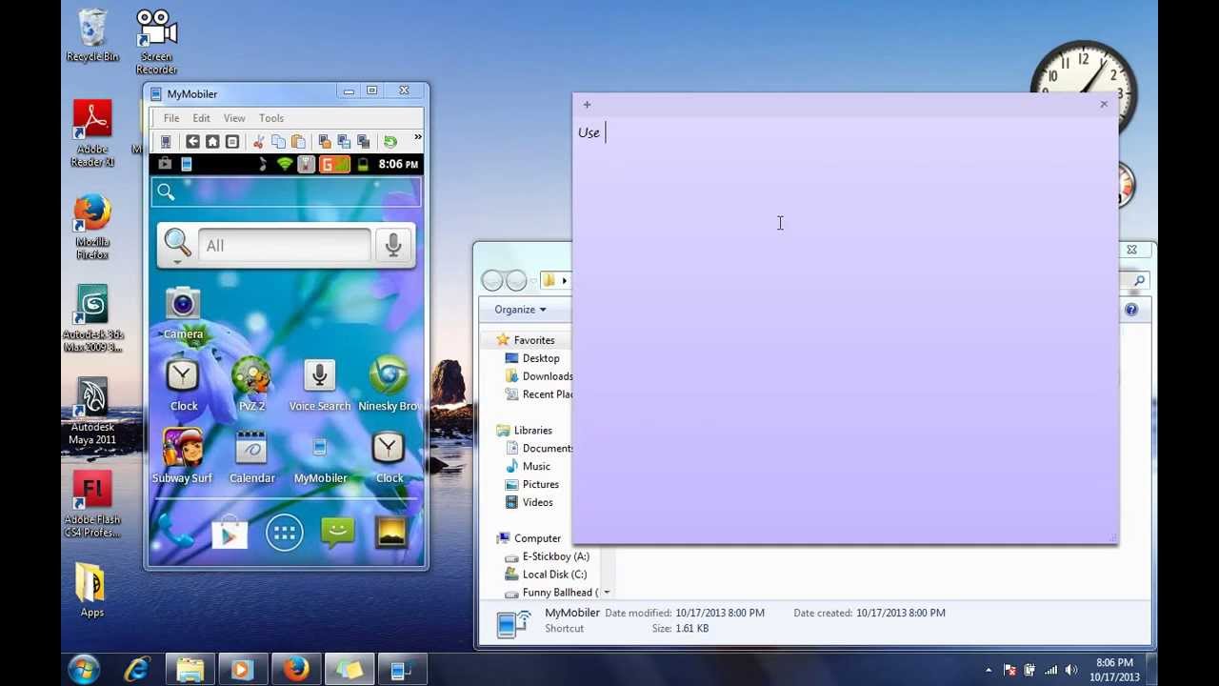Screen dimensions: 1219x686
Task: Tap the Clock app next to MyMobiler icon
Action: click(389, 456)
